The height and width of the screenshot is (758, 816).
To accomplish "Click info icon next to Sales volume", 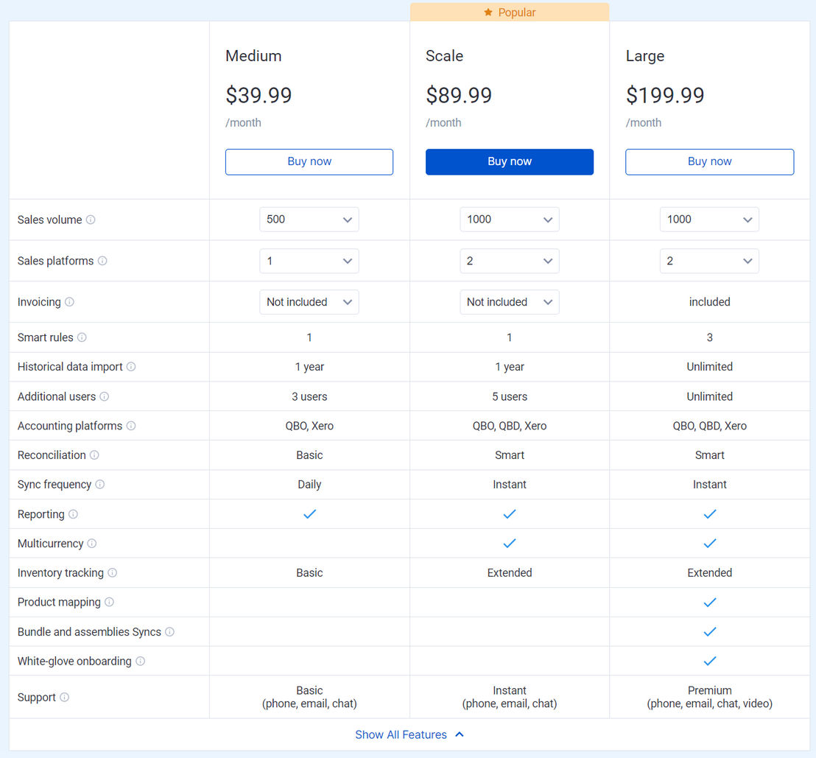I will click(x=91, y=220).
